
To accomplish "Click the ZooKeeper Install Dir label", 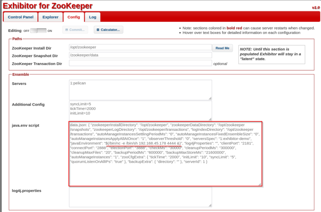I will pos(32,48).
